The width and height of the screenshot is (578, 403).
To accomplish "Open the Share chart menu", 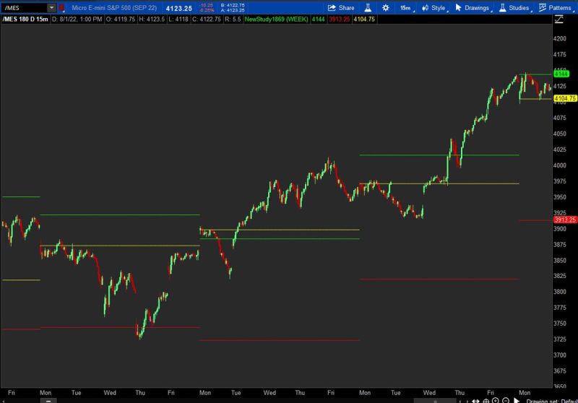I will [x=341, y=8].
